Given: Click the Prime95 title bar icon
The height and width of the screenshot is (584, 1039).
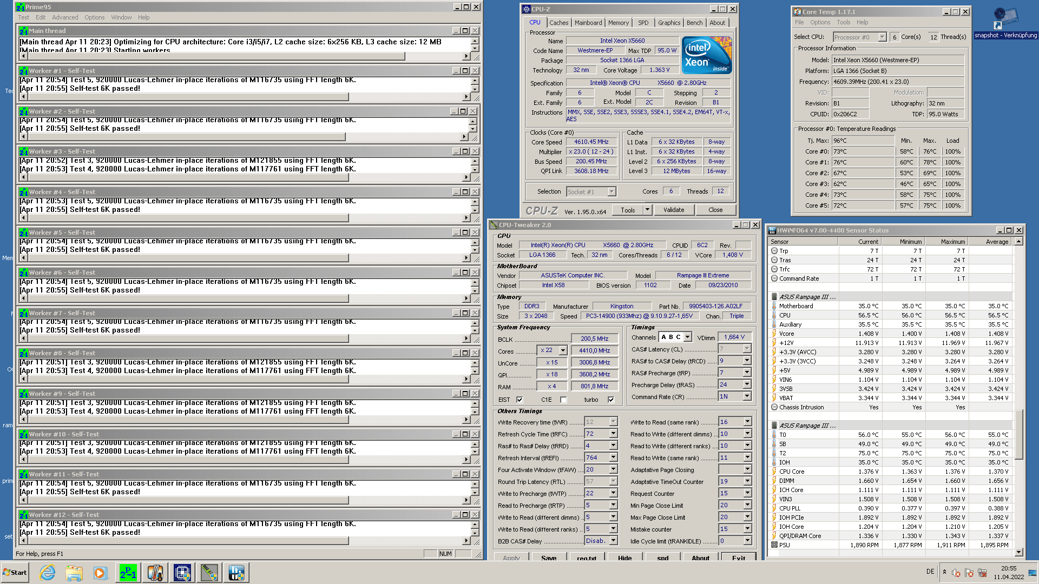Looking at the screenshot, I should (x=20, y=7).
